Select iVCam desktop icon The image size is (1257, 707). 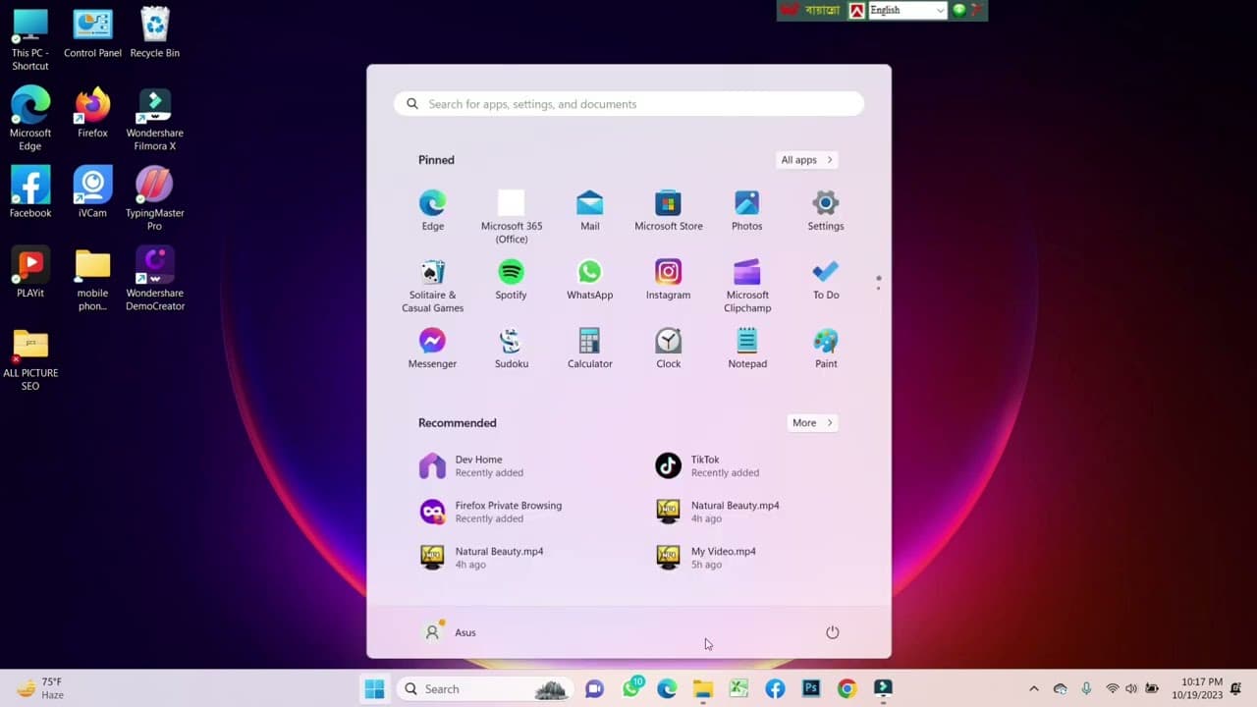pyautogui.click(x=92, y=192)
